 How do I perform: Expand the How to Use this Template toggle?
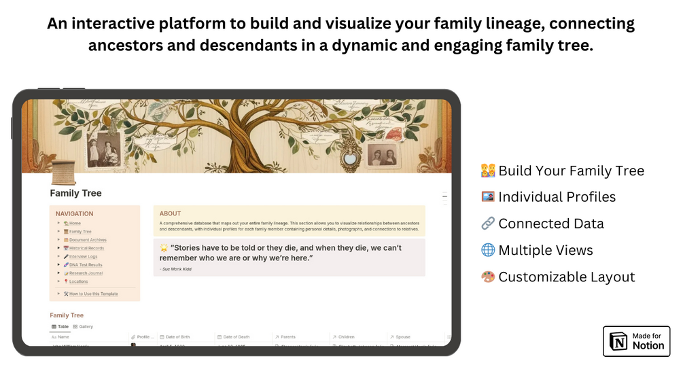pos(59,294)
